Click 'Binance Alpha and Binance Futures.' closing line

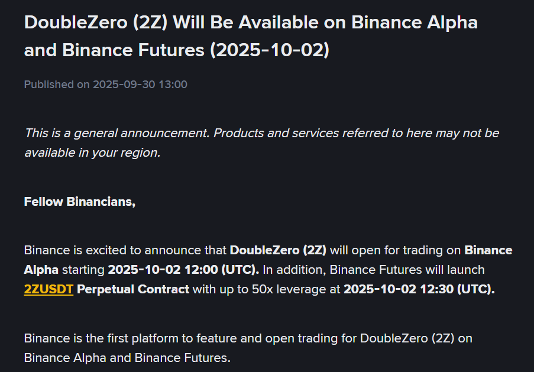pyautogui.click(x=127, y=358)
